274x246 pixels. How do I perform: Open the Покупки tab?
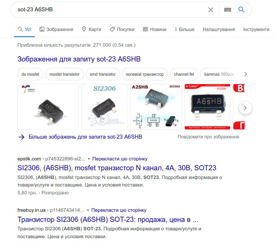[x=122, y=29]
